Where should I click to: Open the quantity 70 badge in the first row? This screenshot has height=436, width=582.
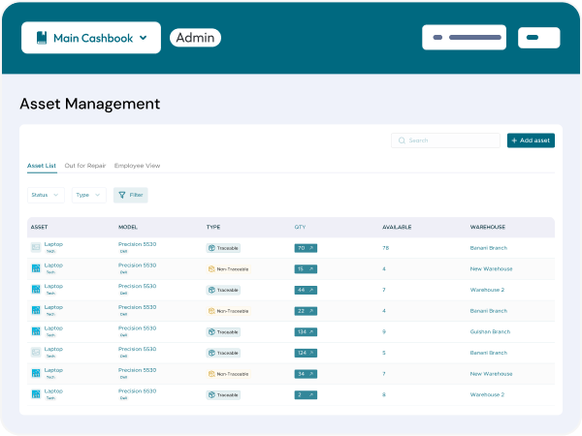(x=306, y=248)
